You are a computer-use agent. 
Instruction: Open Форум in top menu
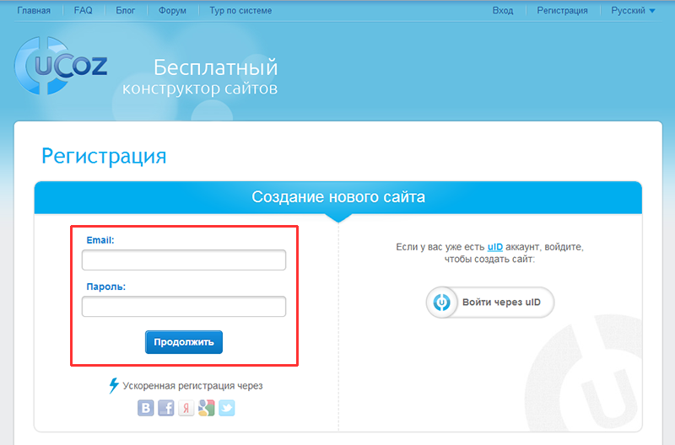[x=172, y=10]
